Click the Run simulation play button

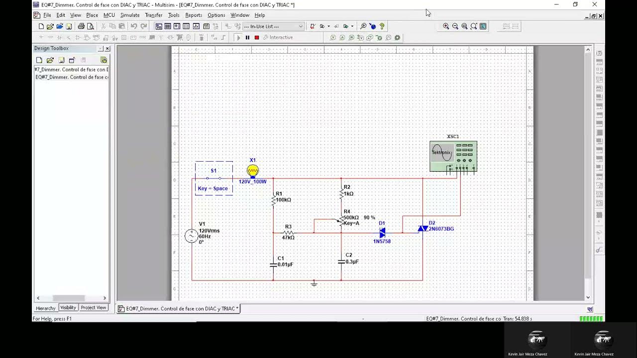[x=238, y=38]
